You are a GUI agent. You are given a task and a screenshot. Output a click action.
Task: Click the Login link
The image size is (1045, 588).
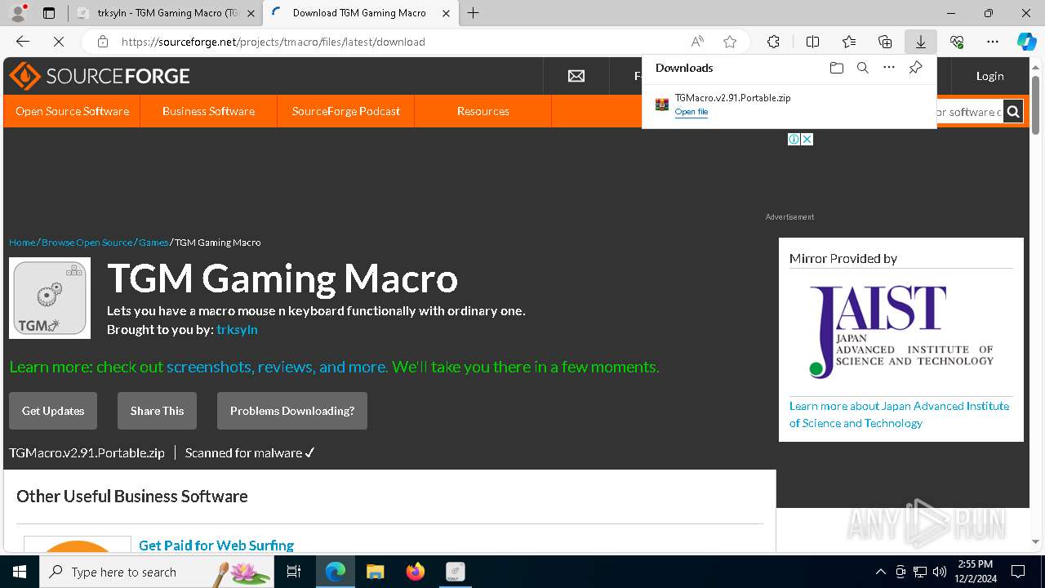pos(989,76)
